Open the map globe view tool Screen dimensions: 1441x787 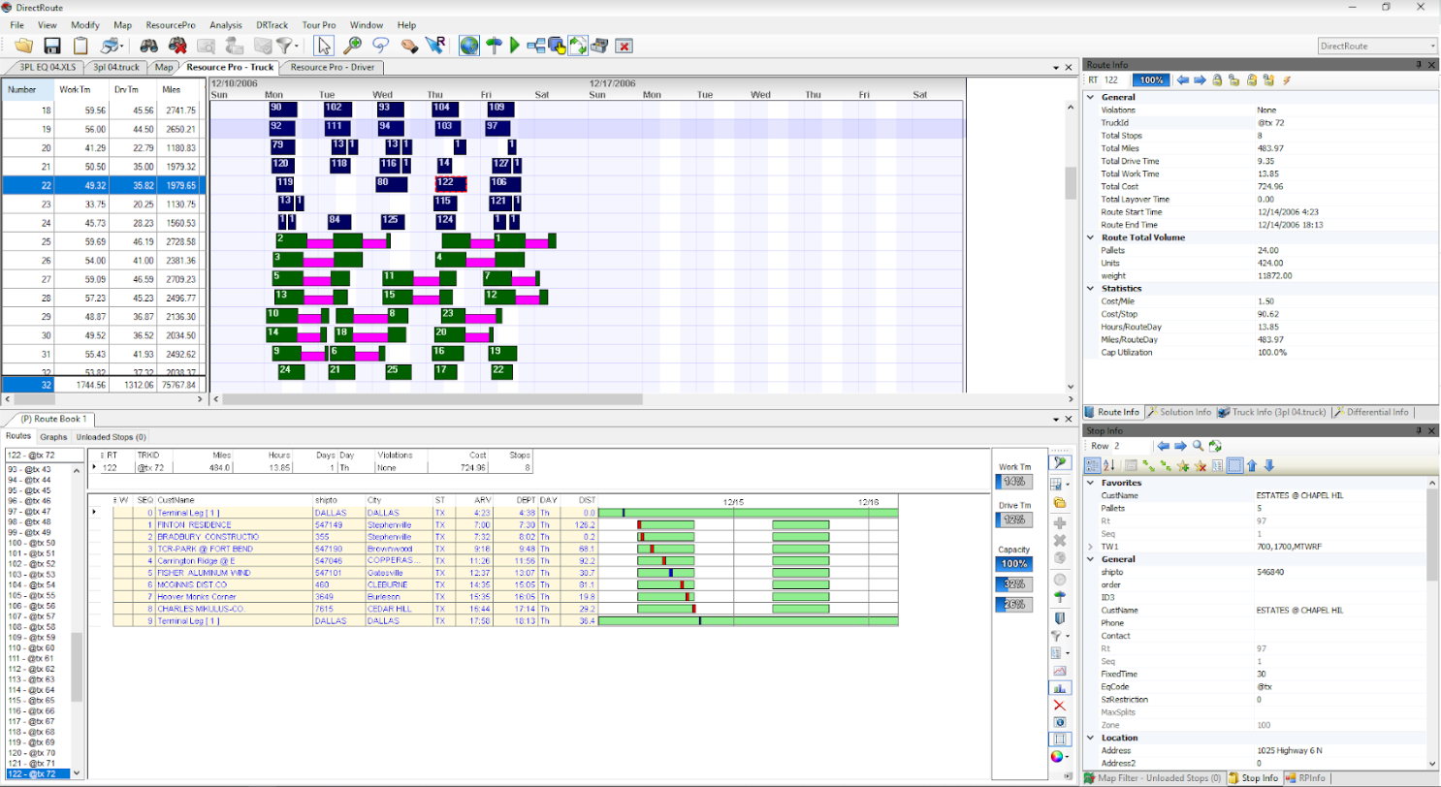point(469,45)
